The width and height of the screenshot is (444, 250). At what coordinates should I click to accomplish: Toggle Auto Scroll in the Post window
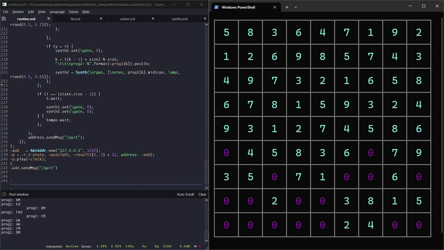coord(185,194)
